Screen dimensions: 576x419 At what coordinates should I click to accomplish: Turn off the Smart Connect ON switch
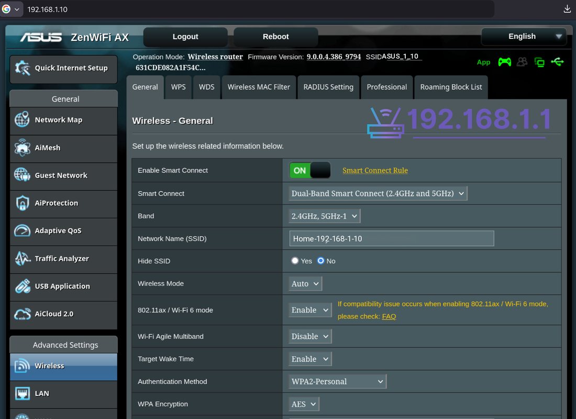[x=310, y=170]
